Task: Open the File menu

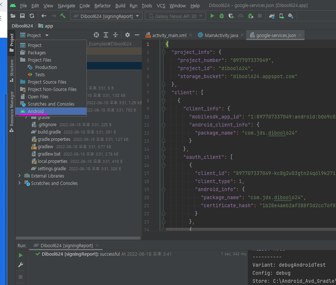Action: 23,6
